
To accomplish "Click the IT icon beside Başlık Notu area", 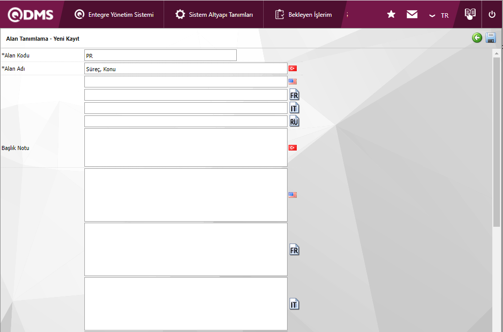I will pos(294,304).
